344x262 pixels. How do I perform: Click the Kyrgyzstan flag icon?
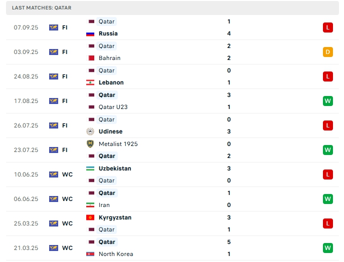(x=91, y=217)
